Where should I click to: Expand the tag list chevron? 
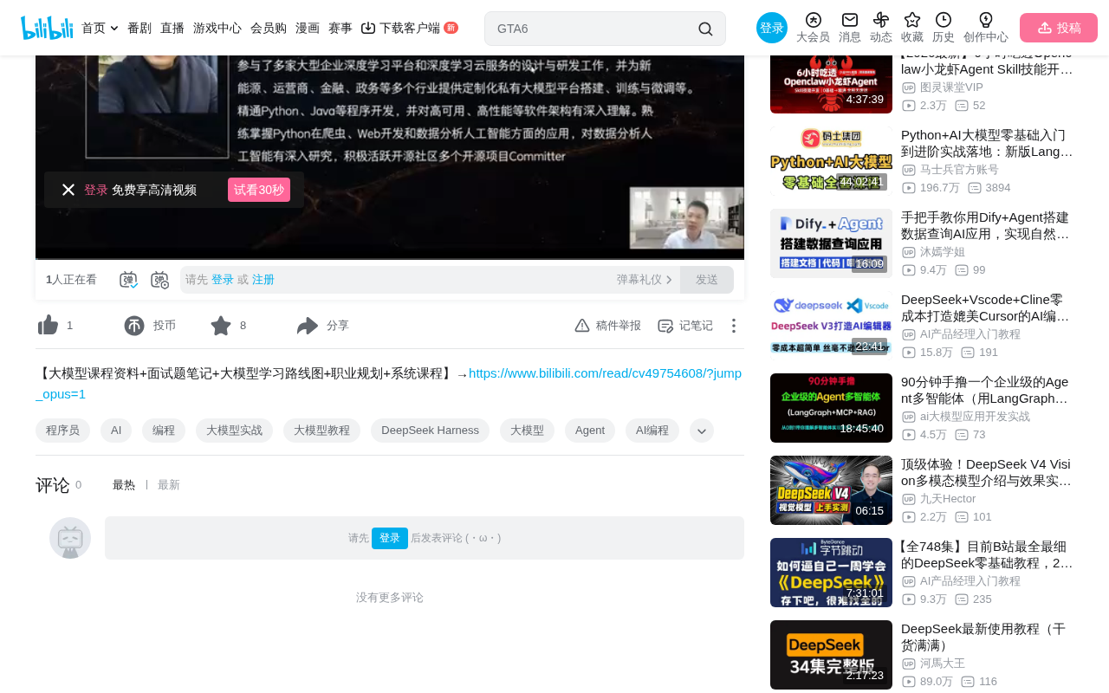click(x=702, y=431)
